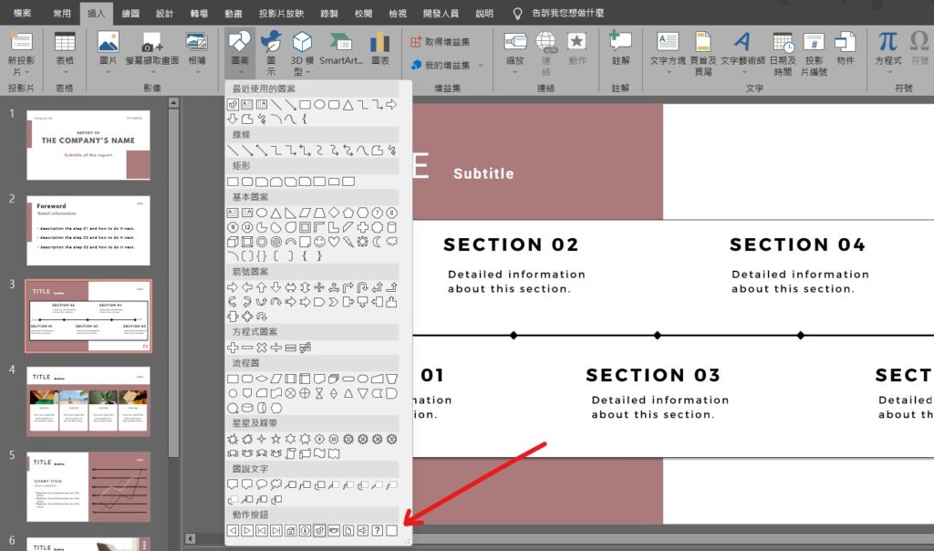
Task: Select the Chevron arrow shape
Action: 334,301
